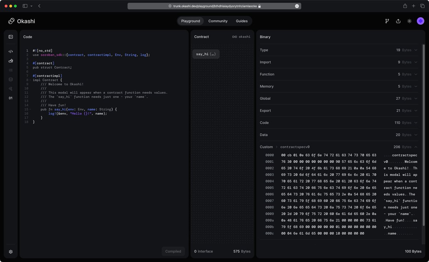Click the Binary panel title
The height and width of the screenshot is (262, 429).
[x=265, y=37]
